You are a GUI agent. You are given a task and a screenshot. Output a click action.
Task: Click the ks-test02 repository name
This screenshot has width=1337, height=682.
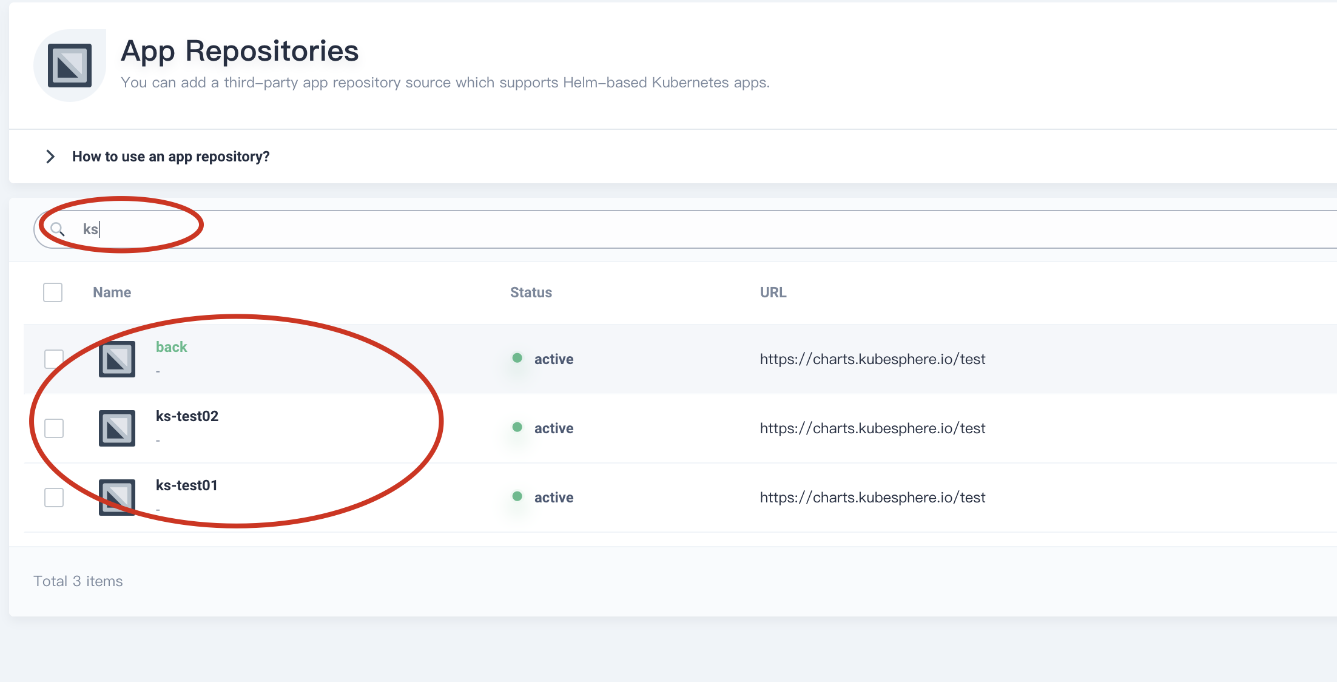point(187,416)
